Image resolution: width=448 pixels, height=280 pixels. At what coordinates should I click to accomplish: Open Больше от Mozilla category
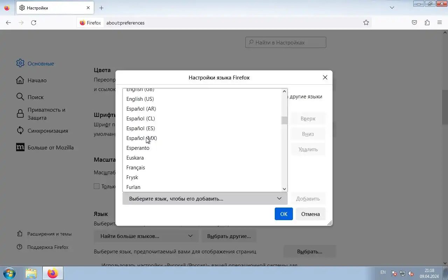coord(45,148)
